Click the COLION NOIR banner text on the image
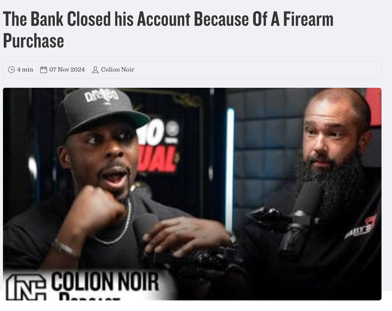392x311 pixels. [x=105, y=282]
